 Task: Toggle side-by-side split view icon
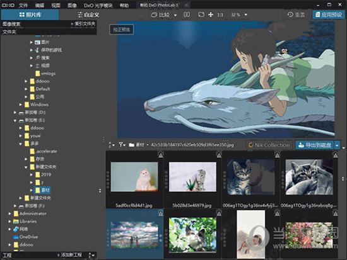coord(187,14)
